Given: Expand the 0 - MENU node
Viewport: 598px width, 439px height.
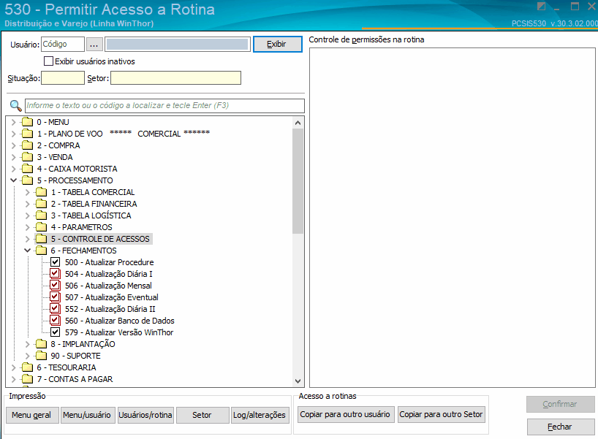Looking at the screenshot, I should click(x=14, y=122).
